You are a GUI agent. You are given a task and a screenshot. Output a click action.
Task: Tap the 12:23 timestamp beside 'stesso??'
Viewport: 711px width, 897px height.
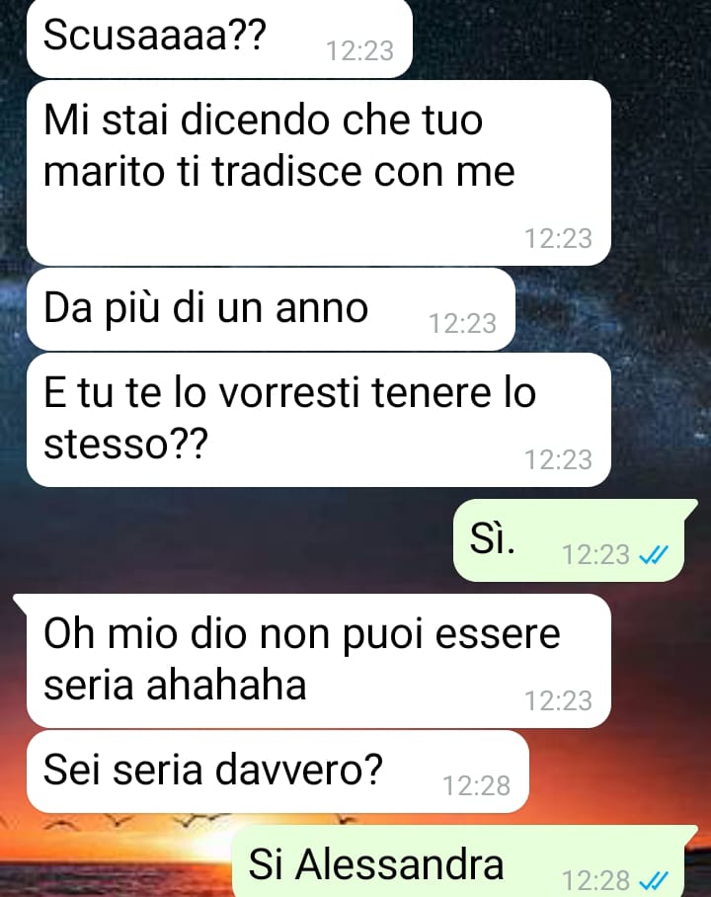[558, 460]
